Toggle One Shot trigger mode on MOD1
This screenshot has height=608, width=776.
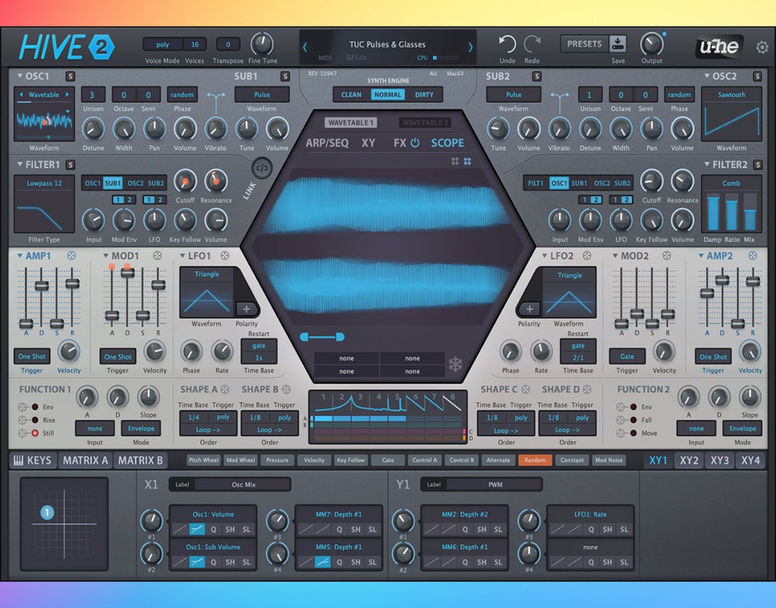[x=117, y=356]
